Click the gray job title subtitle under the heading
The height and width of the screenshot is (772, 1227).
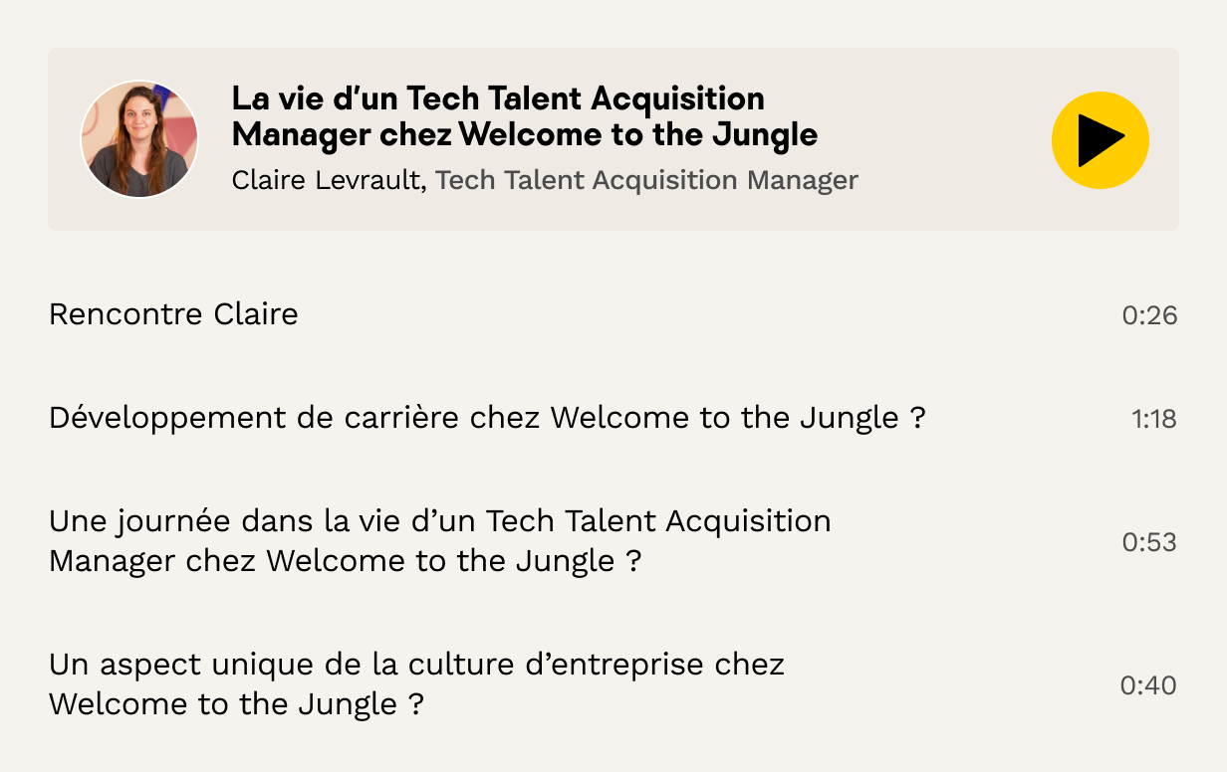646,180
